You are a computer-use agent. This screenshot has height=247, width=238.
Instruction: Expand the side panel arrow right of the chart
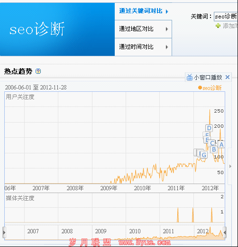pos(230,166)
